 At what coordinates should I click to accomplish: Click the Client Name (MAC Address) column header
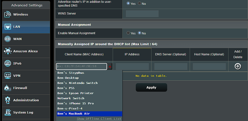point(84,54)
